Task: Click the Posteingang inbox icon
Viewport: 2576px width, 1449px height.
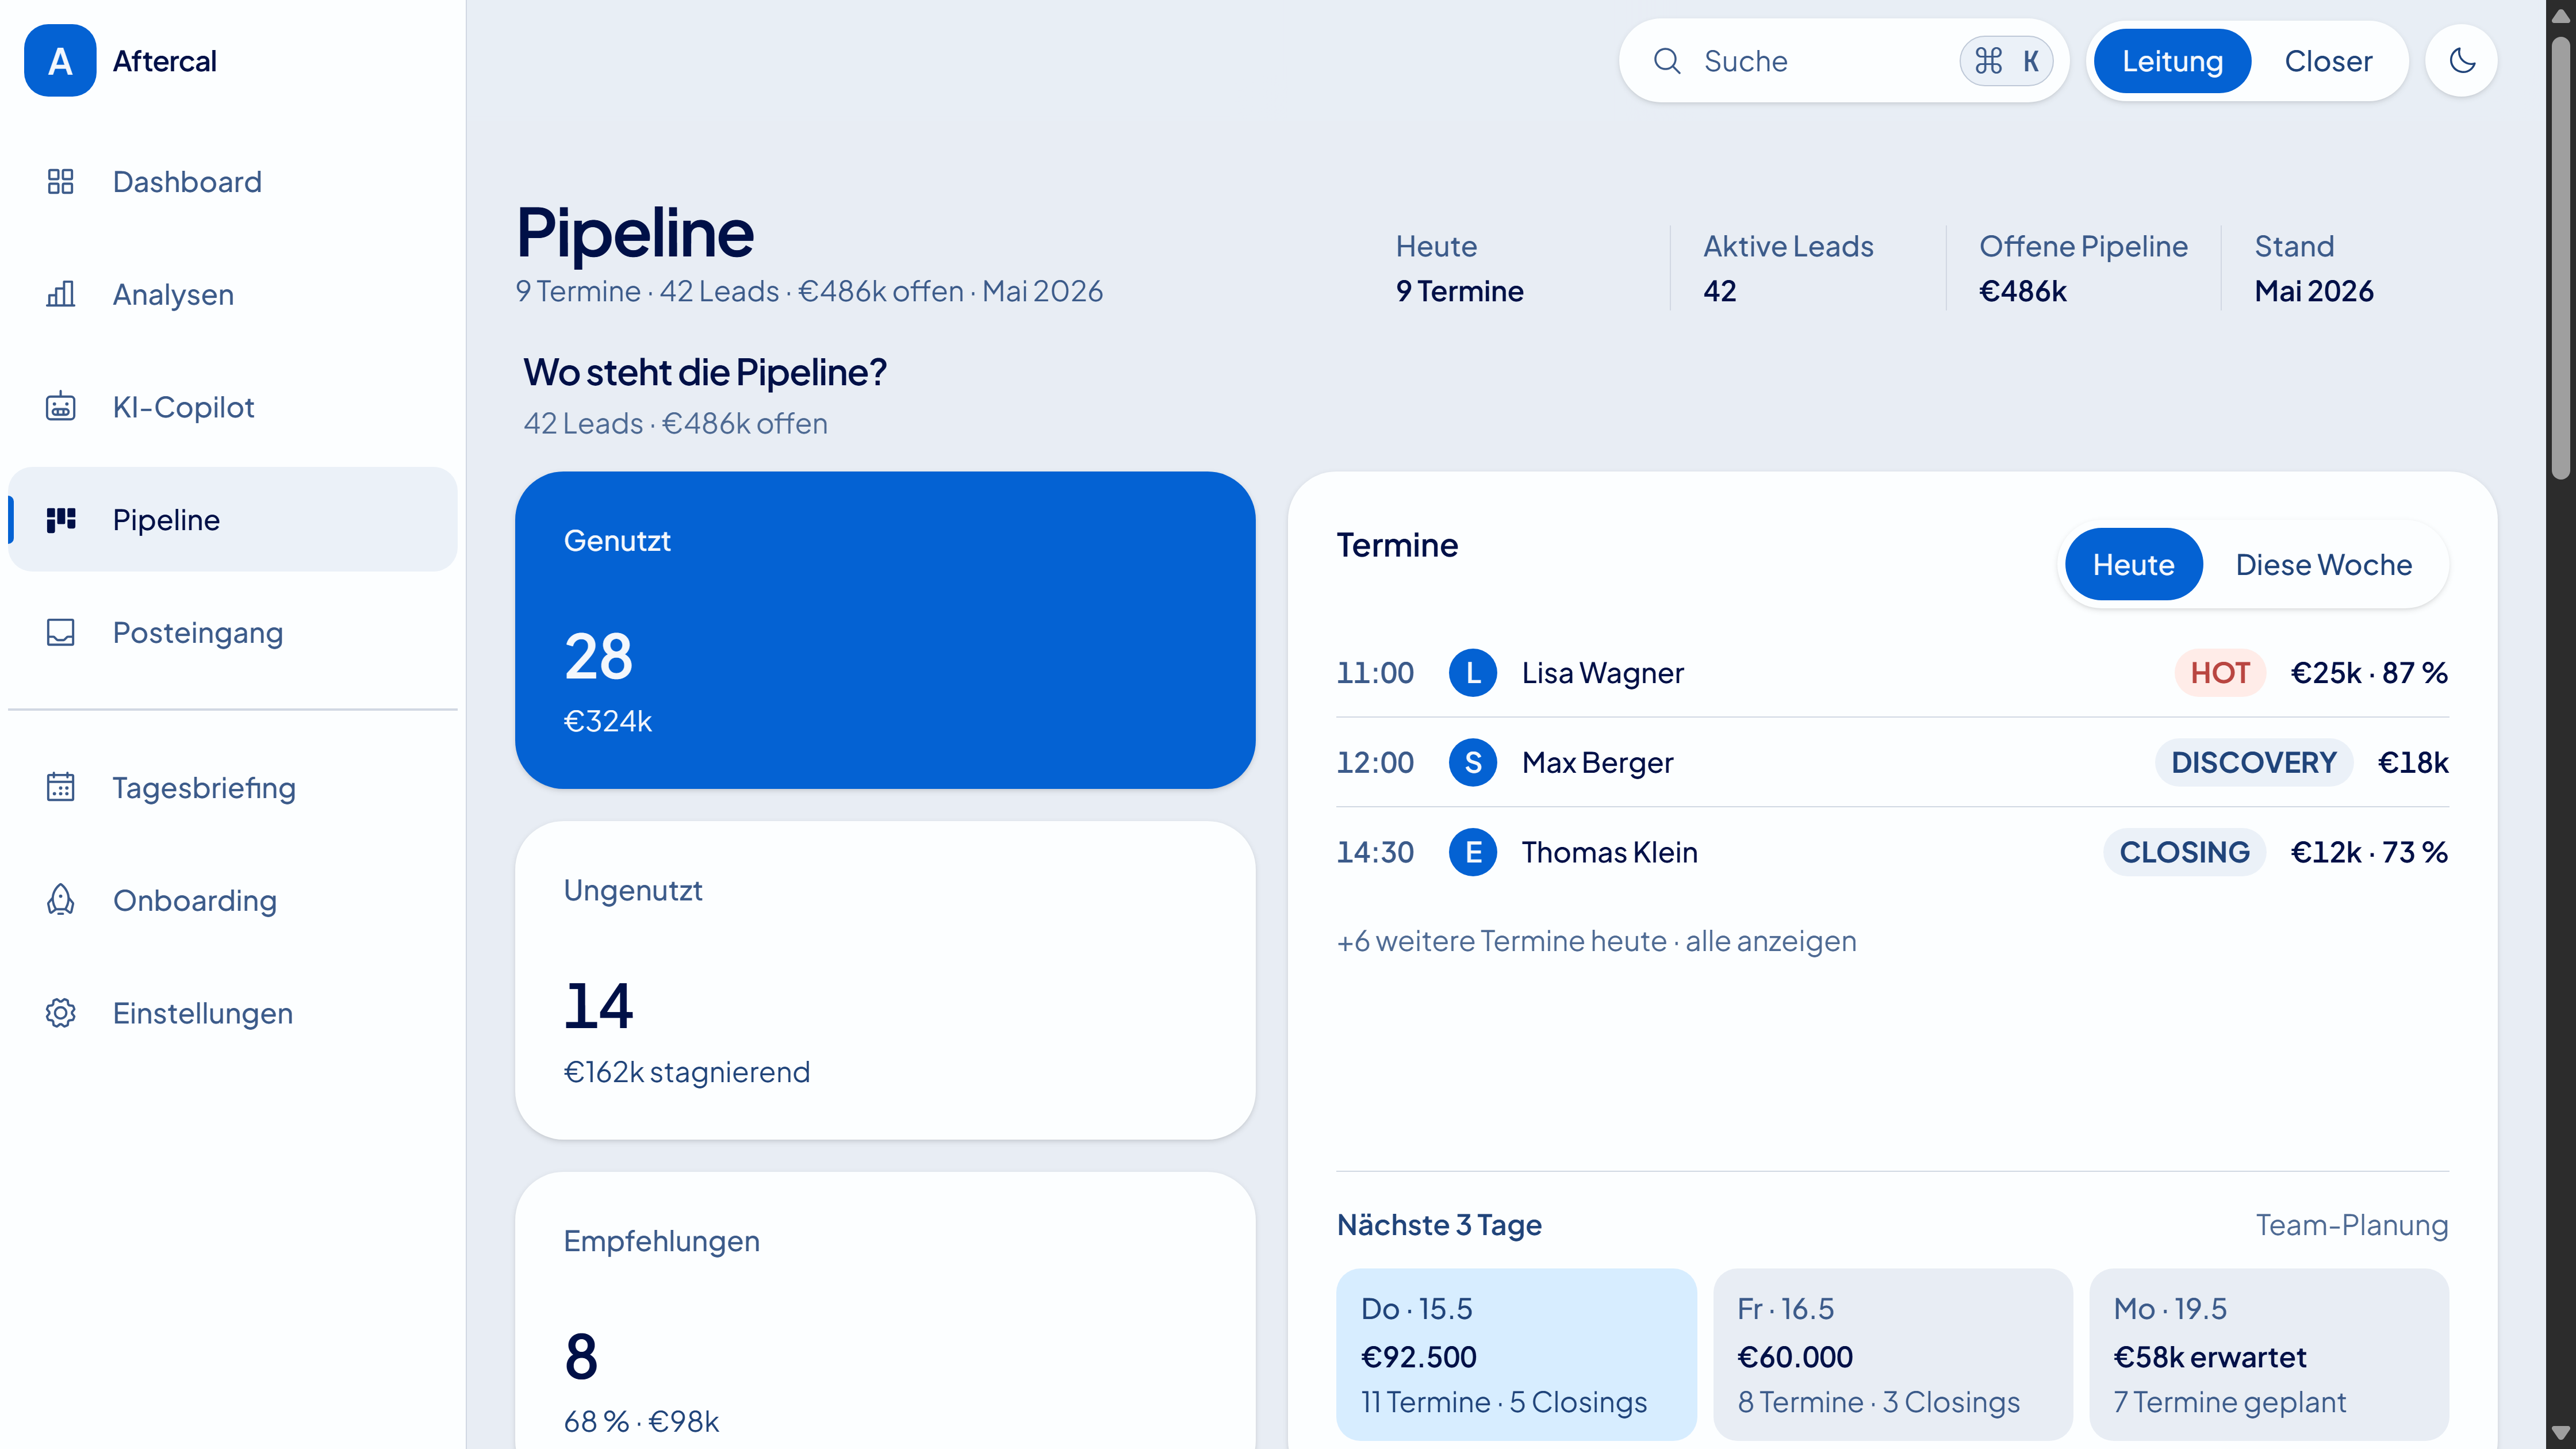Action: pyautogui.click(x=60, y=632)
